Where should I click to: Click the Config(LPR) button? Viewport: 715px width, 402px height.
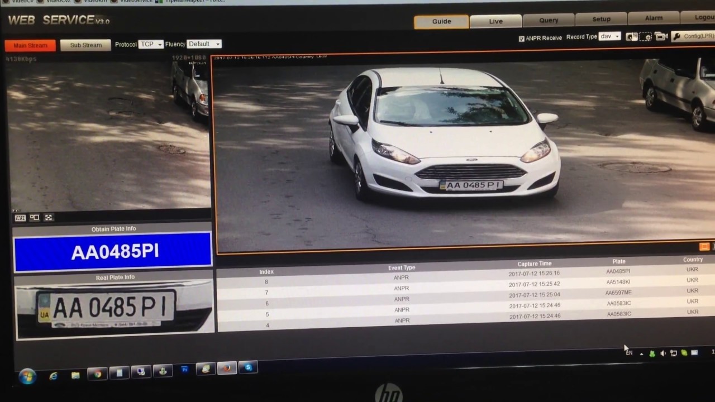(x=694, y=36)
